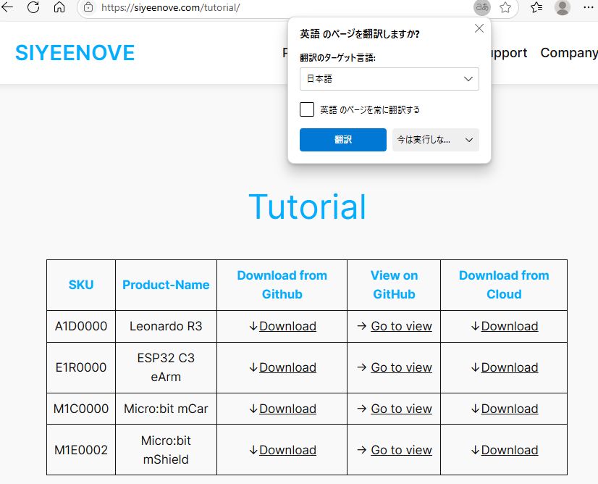This screenshot has width=598, height=484.
Task: Click the translate icon in address bar
Action: [x=481, y=7]
